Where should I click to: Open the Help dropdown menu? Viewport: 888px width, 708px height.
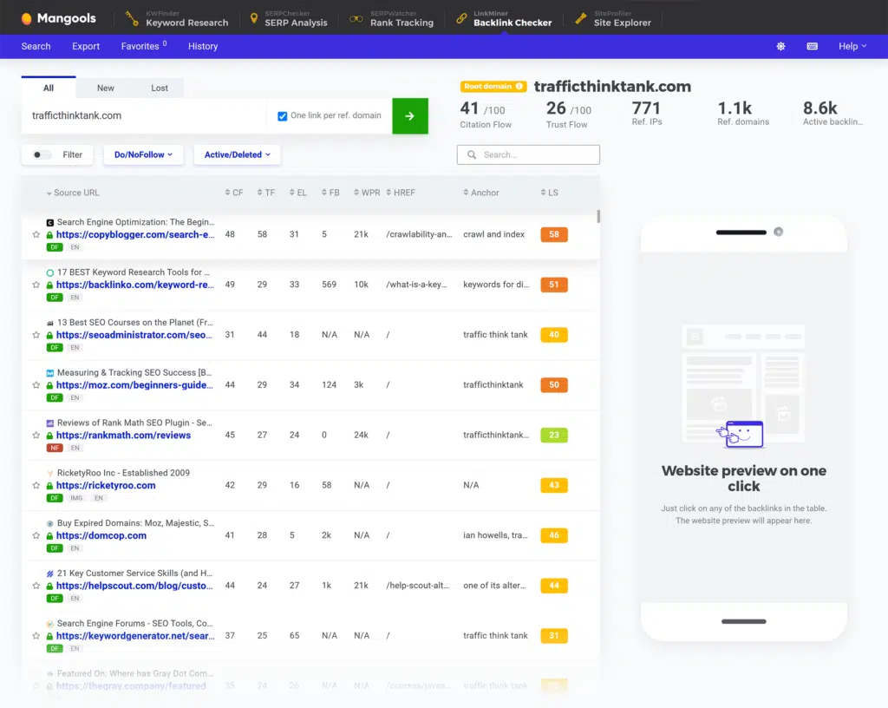click(852, 47)
